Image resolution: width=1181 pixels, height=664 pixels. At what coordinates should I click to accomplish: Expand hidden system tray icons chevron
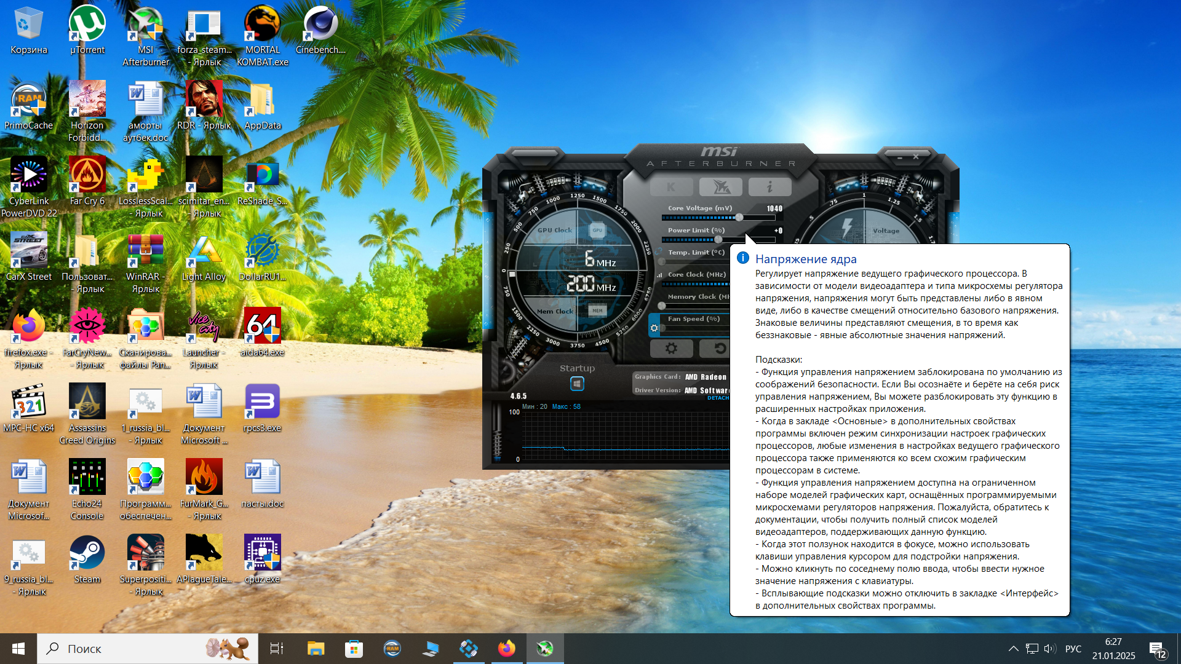pyautogui.click(x=1013, y=649)
